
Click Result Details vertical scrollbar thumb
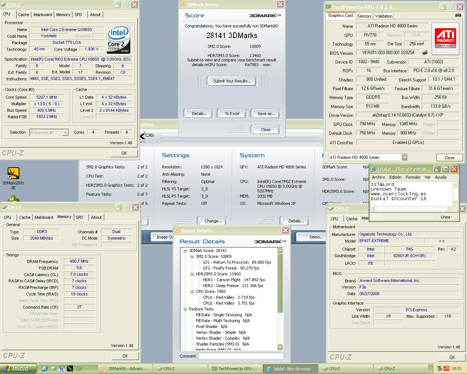coord(280,283)
